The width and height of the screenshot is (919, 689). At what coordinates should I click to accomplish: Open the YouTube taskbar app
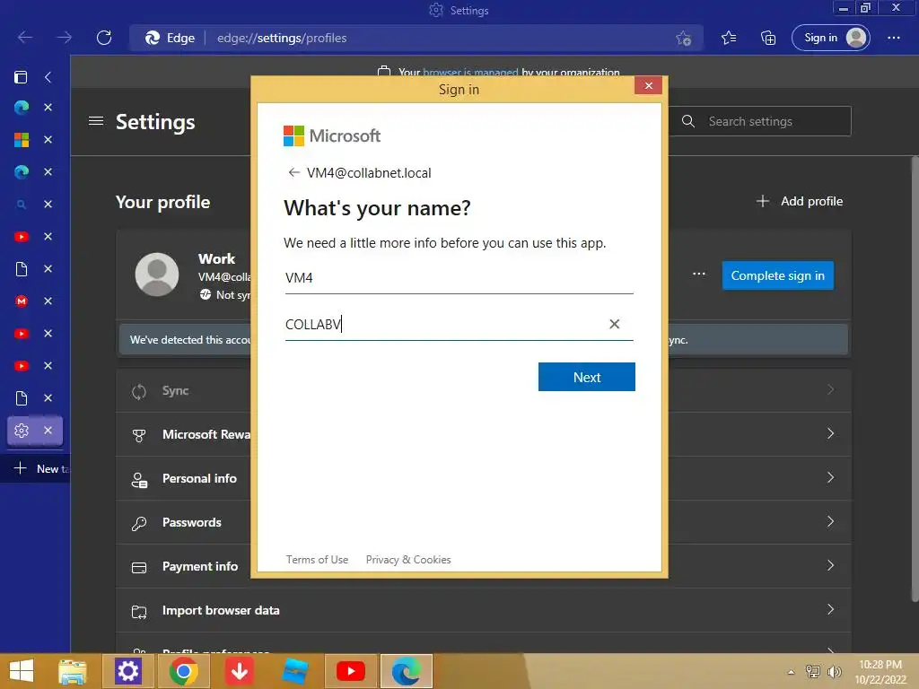tap(351, 671)
